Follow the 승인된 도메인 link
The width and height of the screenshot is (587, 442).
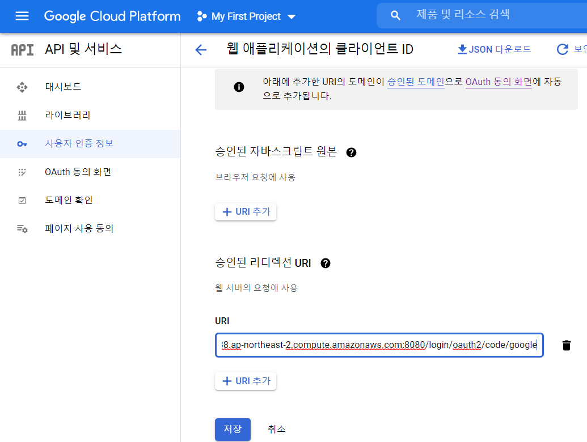(x=416, y=82)
